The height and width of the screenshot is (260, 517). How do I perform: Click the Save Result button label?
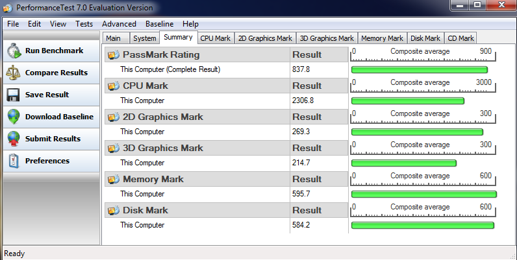47,95
